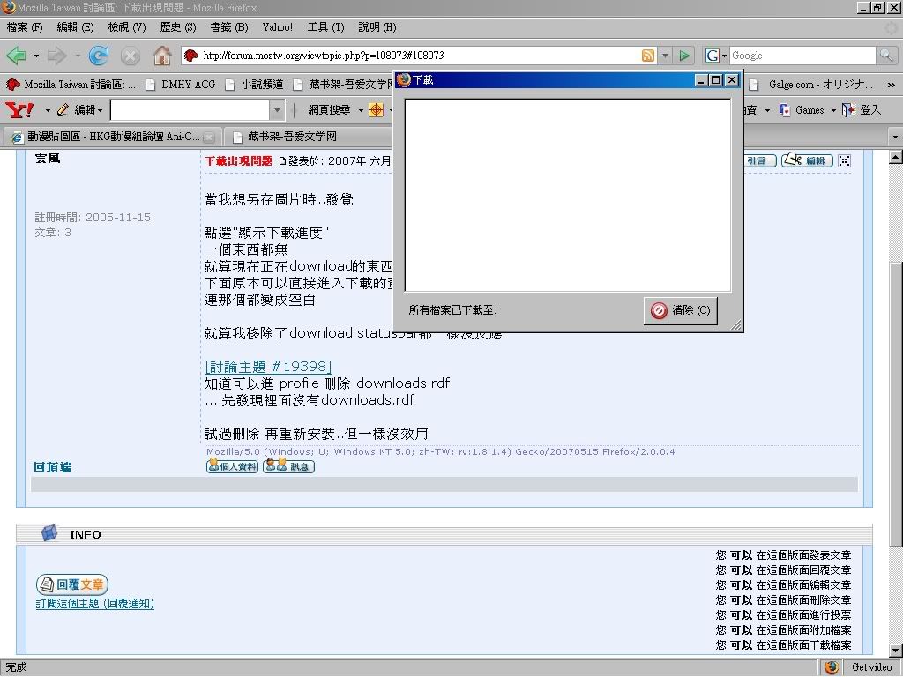903x677 pixels.
Task: Click the 訂閱這個主題 subscription link
Action: pyautogui.click(x=94, y=604)
